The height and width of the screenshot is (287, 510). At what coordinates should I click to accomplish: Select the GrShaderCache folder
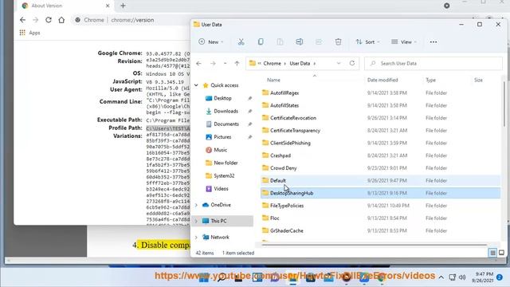point(380,230)
